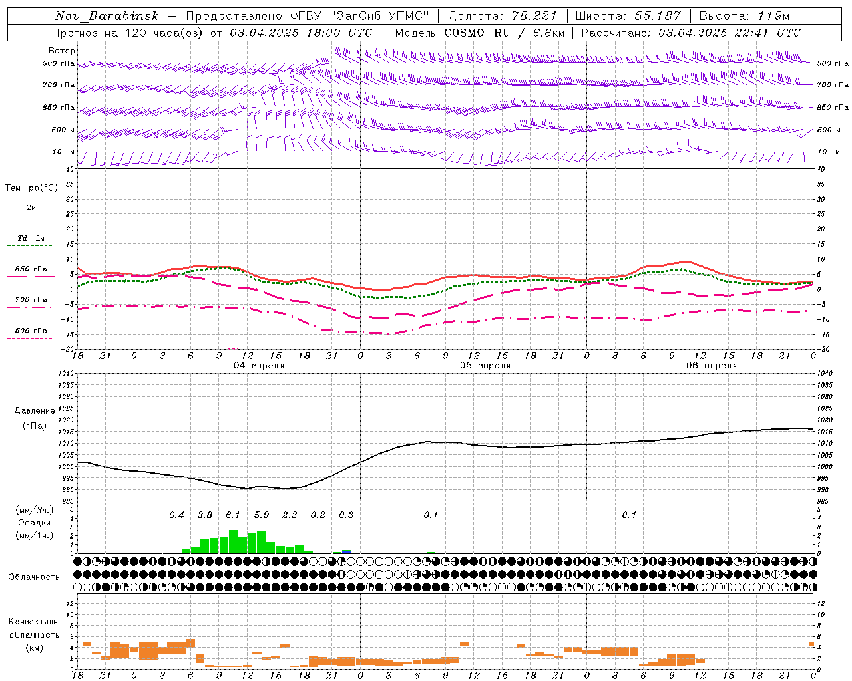Click precipitation value '0.2'
Viewport: 852px width, 681px height.
point(318,515)
